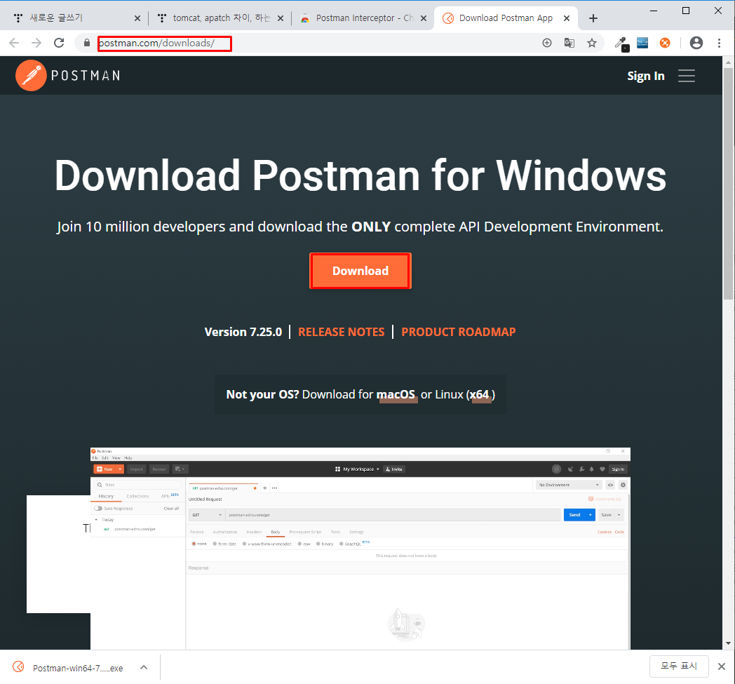The width and height of the screenshot is (735, 684).
Task: Click the Postman app preview screenshot
Action: (360, 549)
